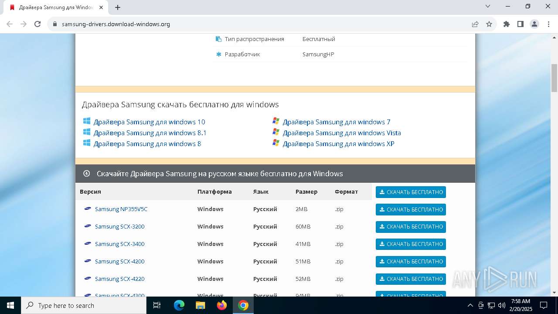Open Драйвера Samsung для windows XP link

pyautogui.click(x=338, y=143)
